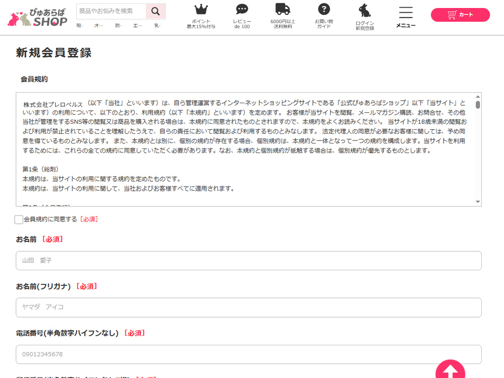The image size is (504, 378).
Task: Click the フリガナ field with ヤマダ アイコ placeholder
Action: 248,308
